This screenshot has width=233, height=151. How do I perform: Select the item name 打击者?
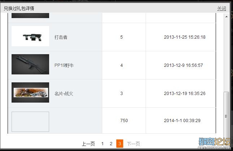pos(61,37)
